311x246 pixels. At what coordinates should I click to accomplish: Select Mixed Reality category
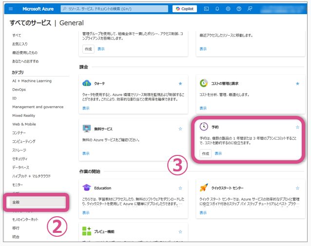coord(23,115)
